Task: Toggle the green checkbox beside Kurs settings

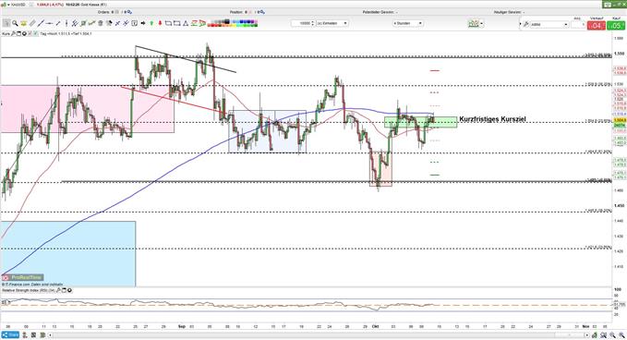Action: click(35, 34)
